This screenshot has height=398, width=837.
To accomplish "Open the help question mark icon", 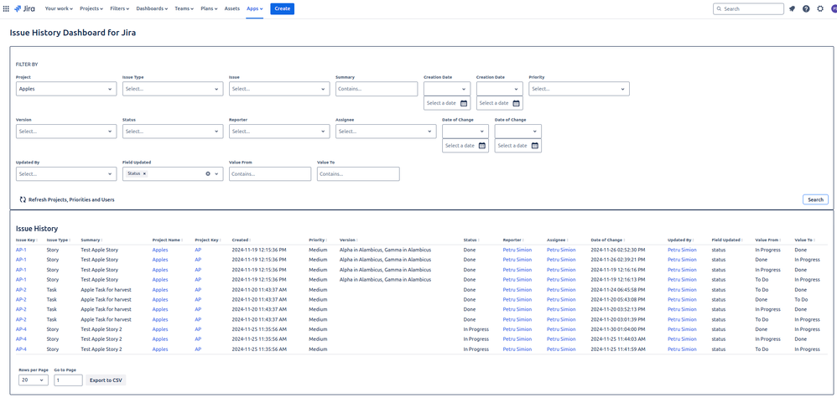I will point(806,8).
